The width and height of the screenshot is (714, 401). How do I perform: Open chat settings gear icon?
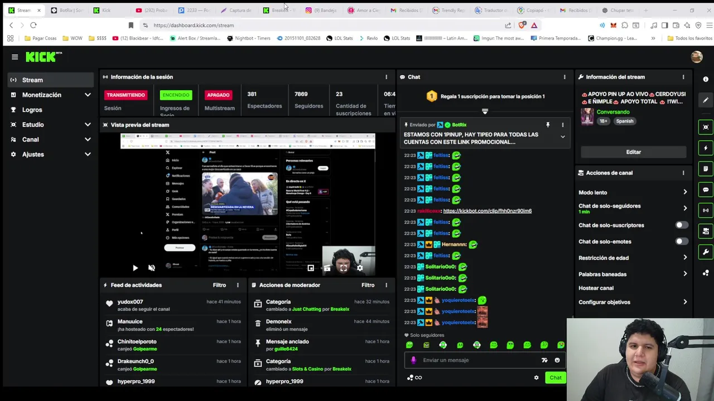[x=537, y=378]
